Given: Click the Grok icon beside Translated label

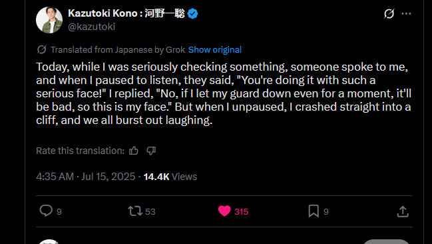Looking at the screenshot, I should point(41,50).
